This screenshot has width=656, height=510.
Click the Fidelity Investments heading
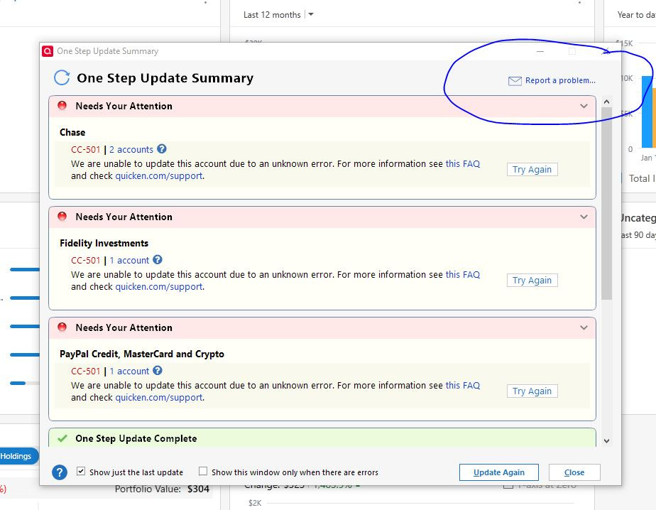(104, 243)
